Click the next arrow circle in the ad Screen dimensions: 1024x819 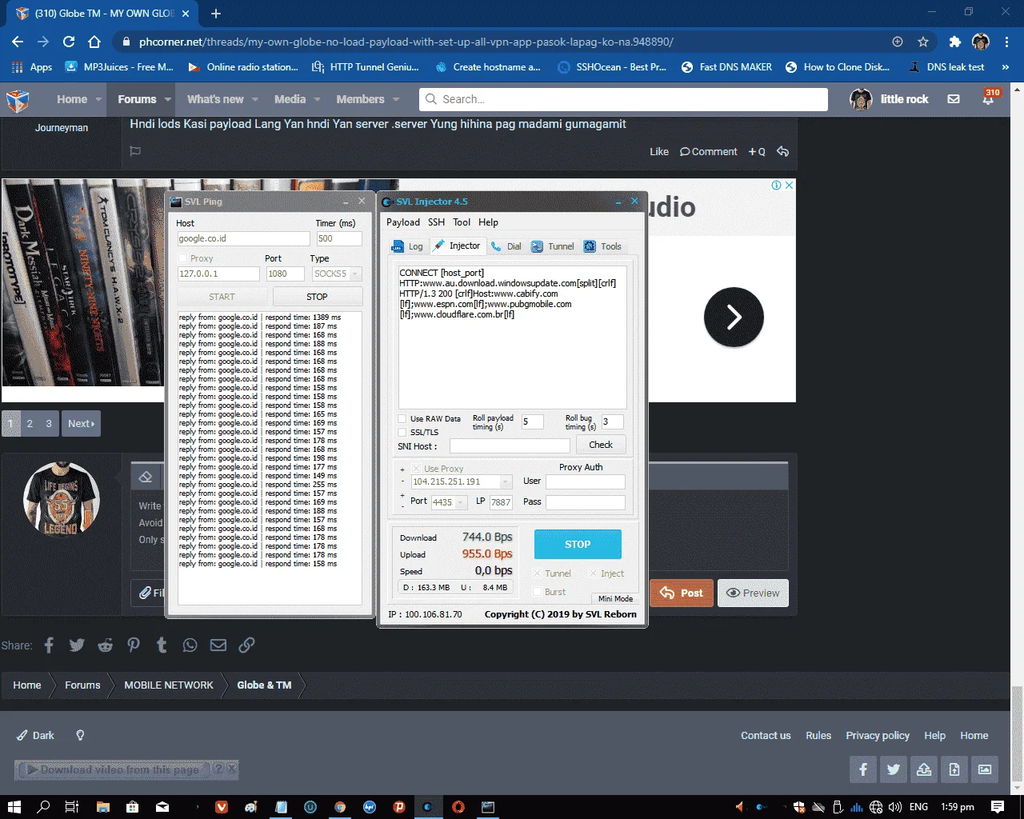[x=734, y=318]
